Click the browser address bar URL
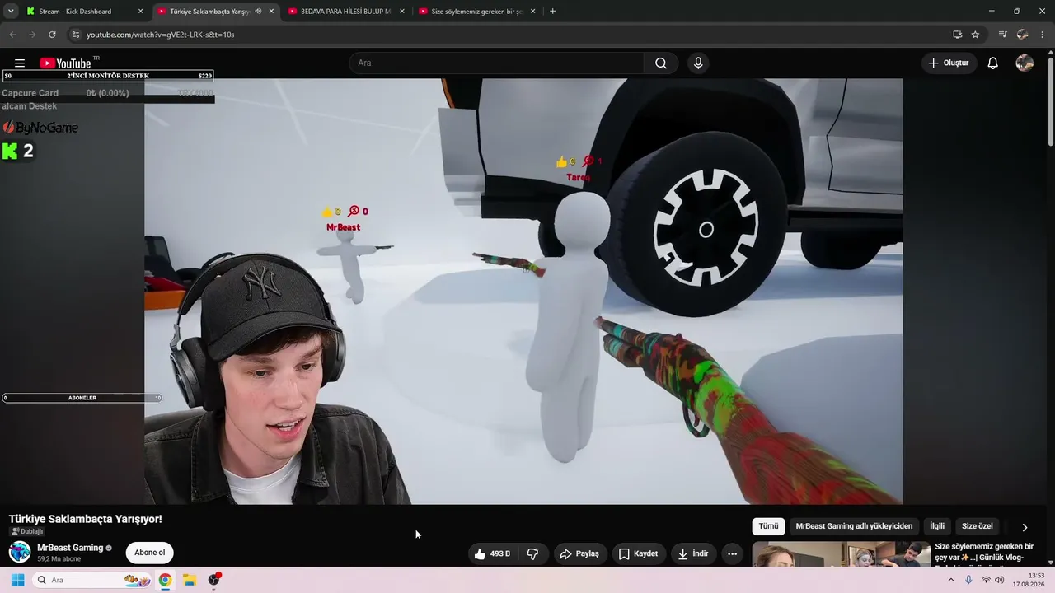Screen dimensions: 1055x593 161,35
